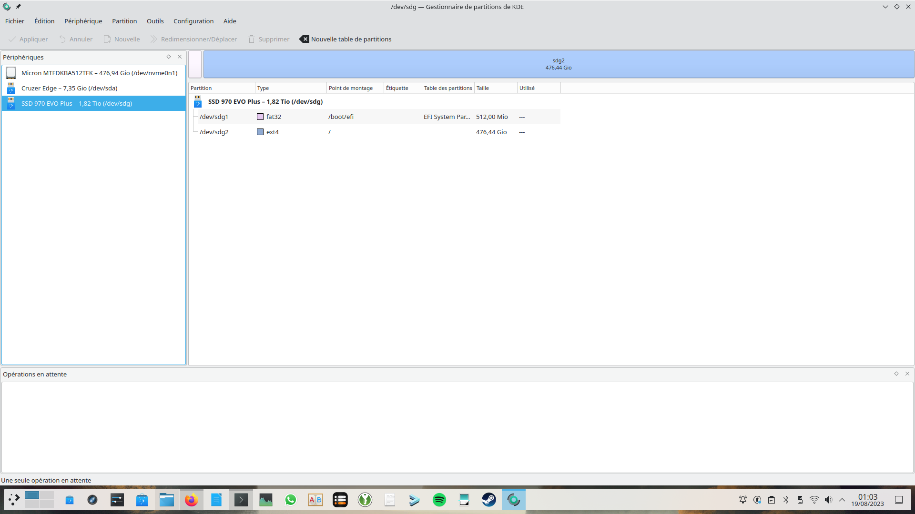
Task: Open Spotify from the taskbar
Action: 439,500
